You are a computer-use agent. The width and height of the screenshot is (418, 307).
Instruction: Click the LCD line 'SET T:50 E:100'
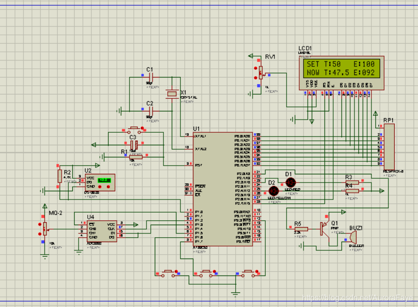[x=341, y=64]
